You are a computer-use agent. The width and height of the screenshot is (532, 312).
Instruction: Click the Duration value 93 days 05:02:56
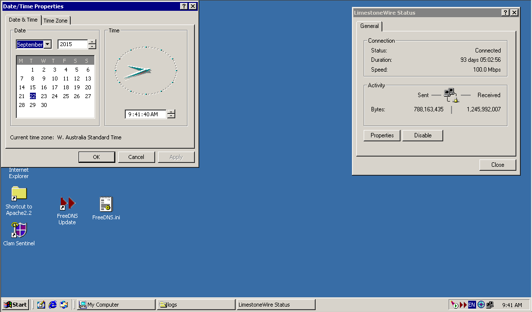[x=480, y=60]
